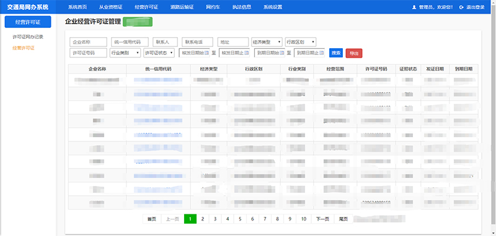The image size is (496, 236).
Task: Open calendar icon in 到期日期始 field
Action: (x=282, y=53)
